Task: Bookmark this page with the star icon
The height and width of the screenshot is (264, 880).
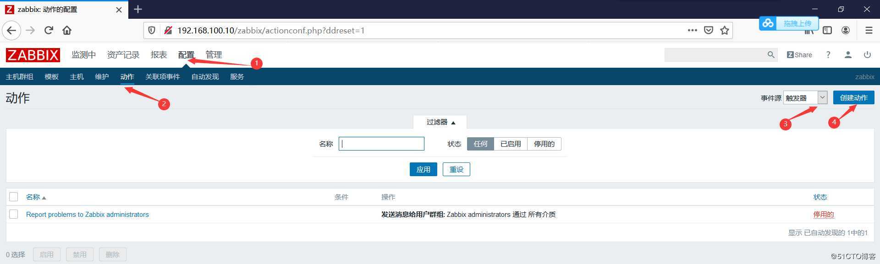Action: tap(725, 30)
